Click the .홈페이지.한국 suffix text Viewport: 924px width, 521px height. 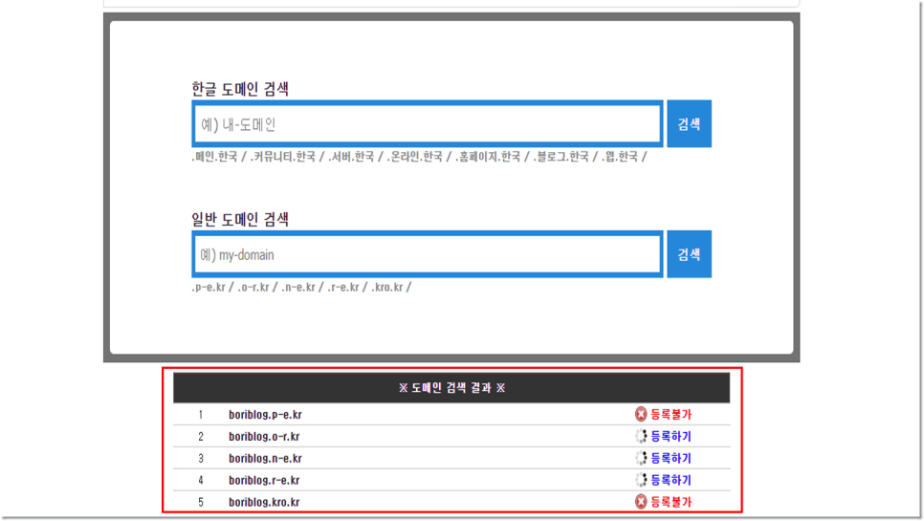pos(488,156)
